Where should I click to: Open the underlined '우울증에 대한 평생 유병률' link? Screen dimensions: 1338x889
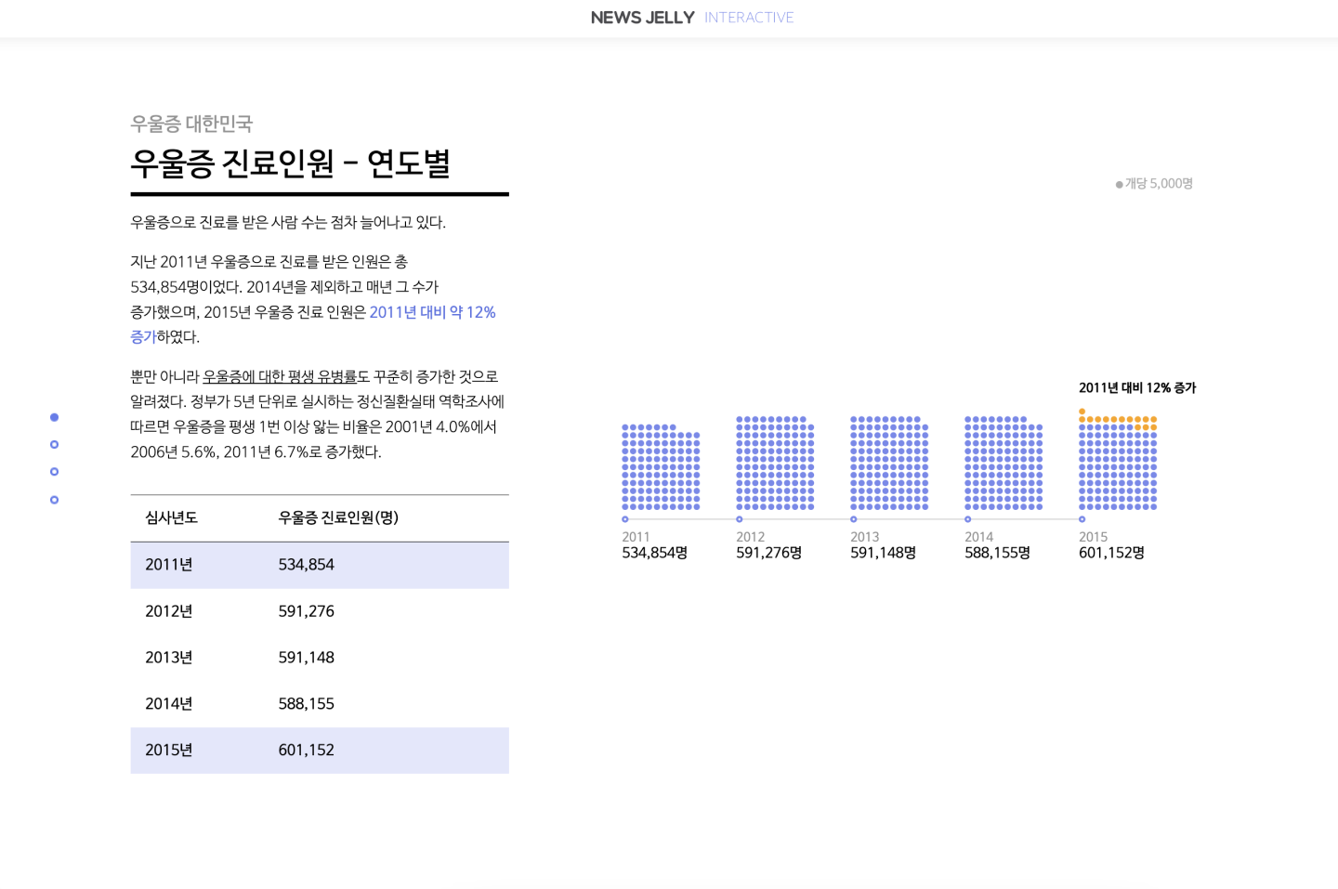pos(280,377)
